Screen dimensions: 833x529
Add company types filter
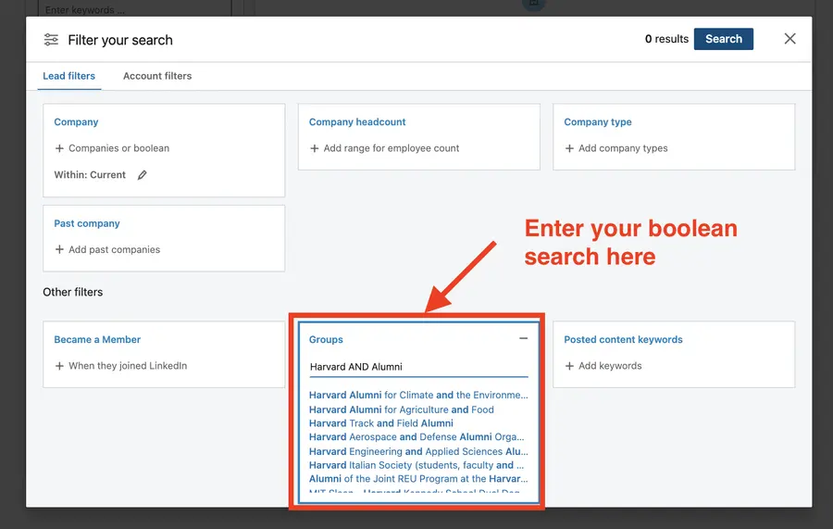click(x=623, y=148)
